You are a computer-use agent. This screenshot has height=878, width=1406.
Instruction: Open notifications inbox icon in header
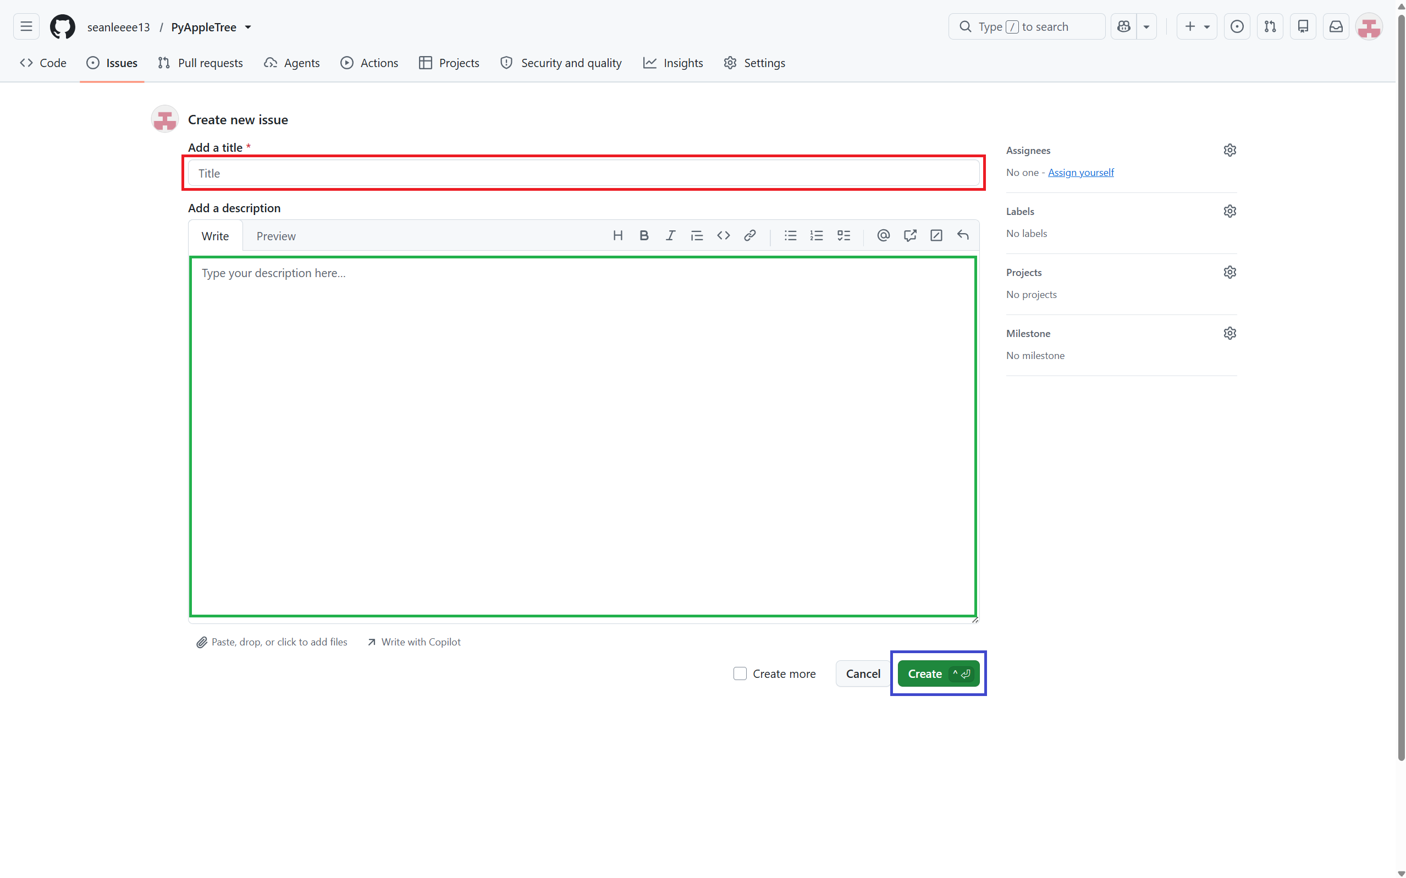[1336, 27]
